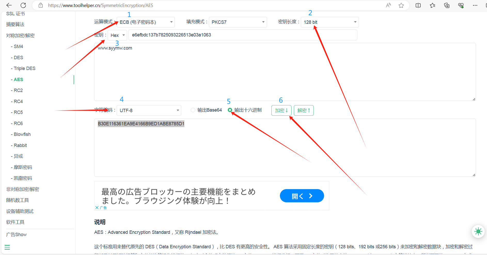Open the browser Collections icon
This screenshot has height=255, width=487.
click(x=446, y=5)
